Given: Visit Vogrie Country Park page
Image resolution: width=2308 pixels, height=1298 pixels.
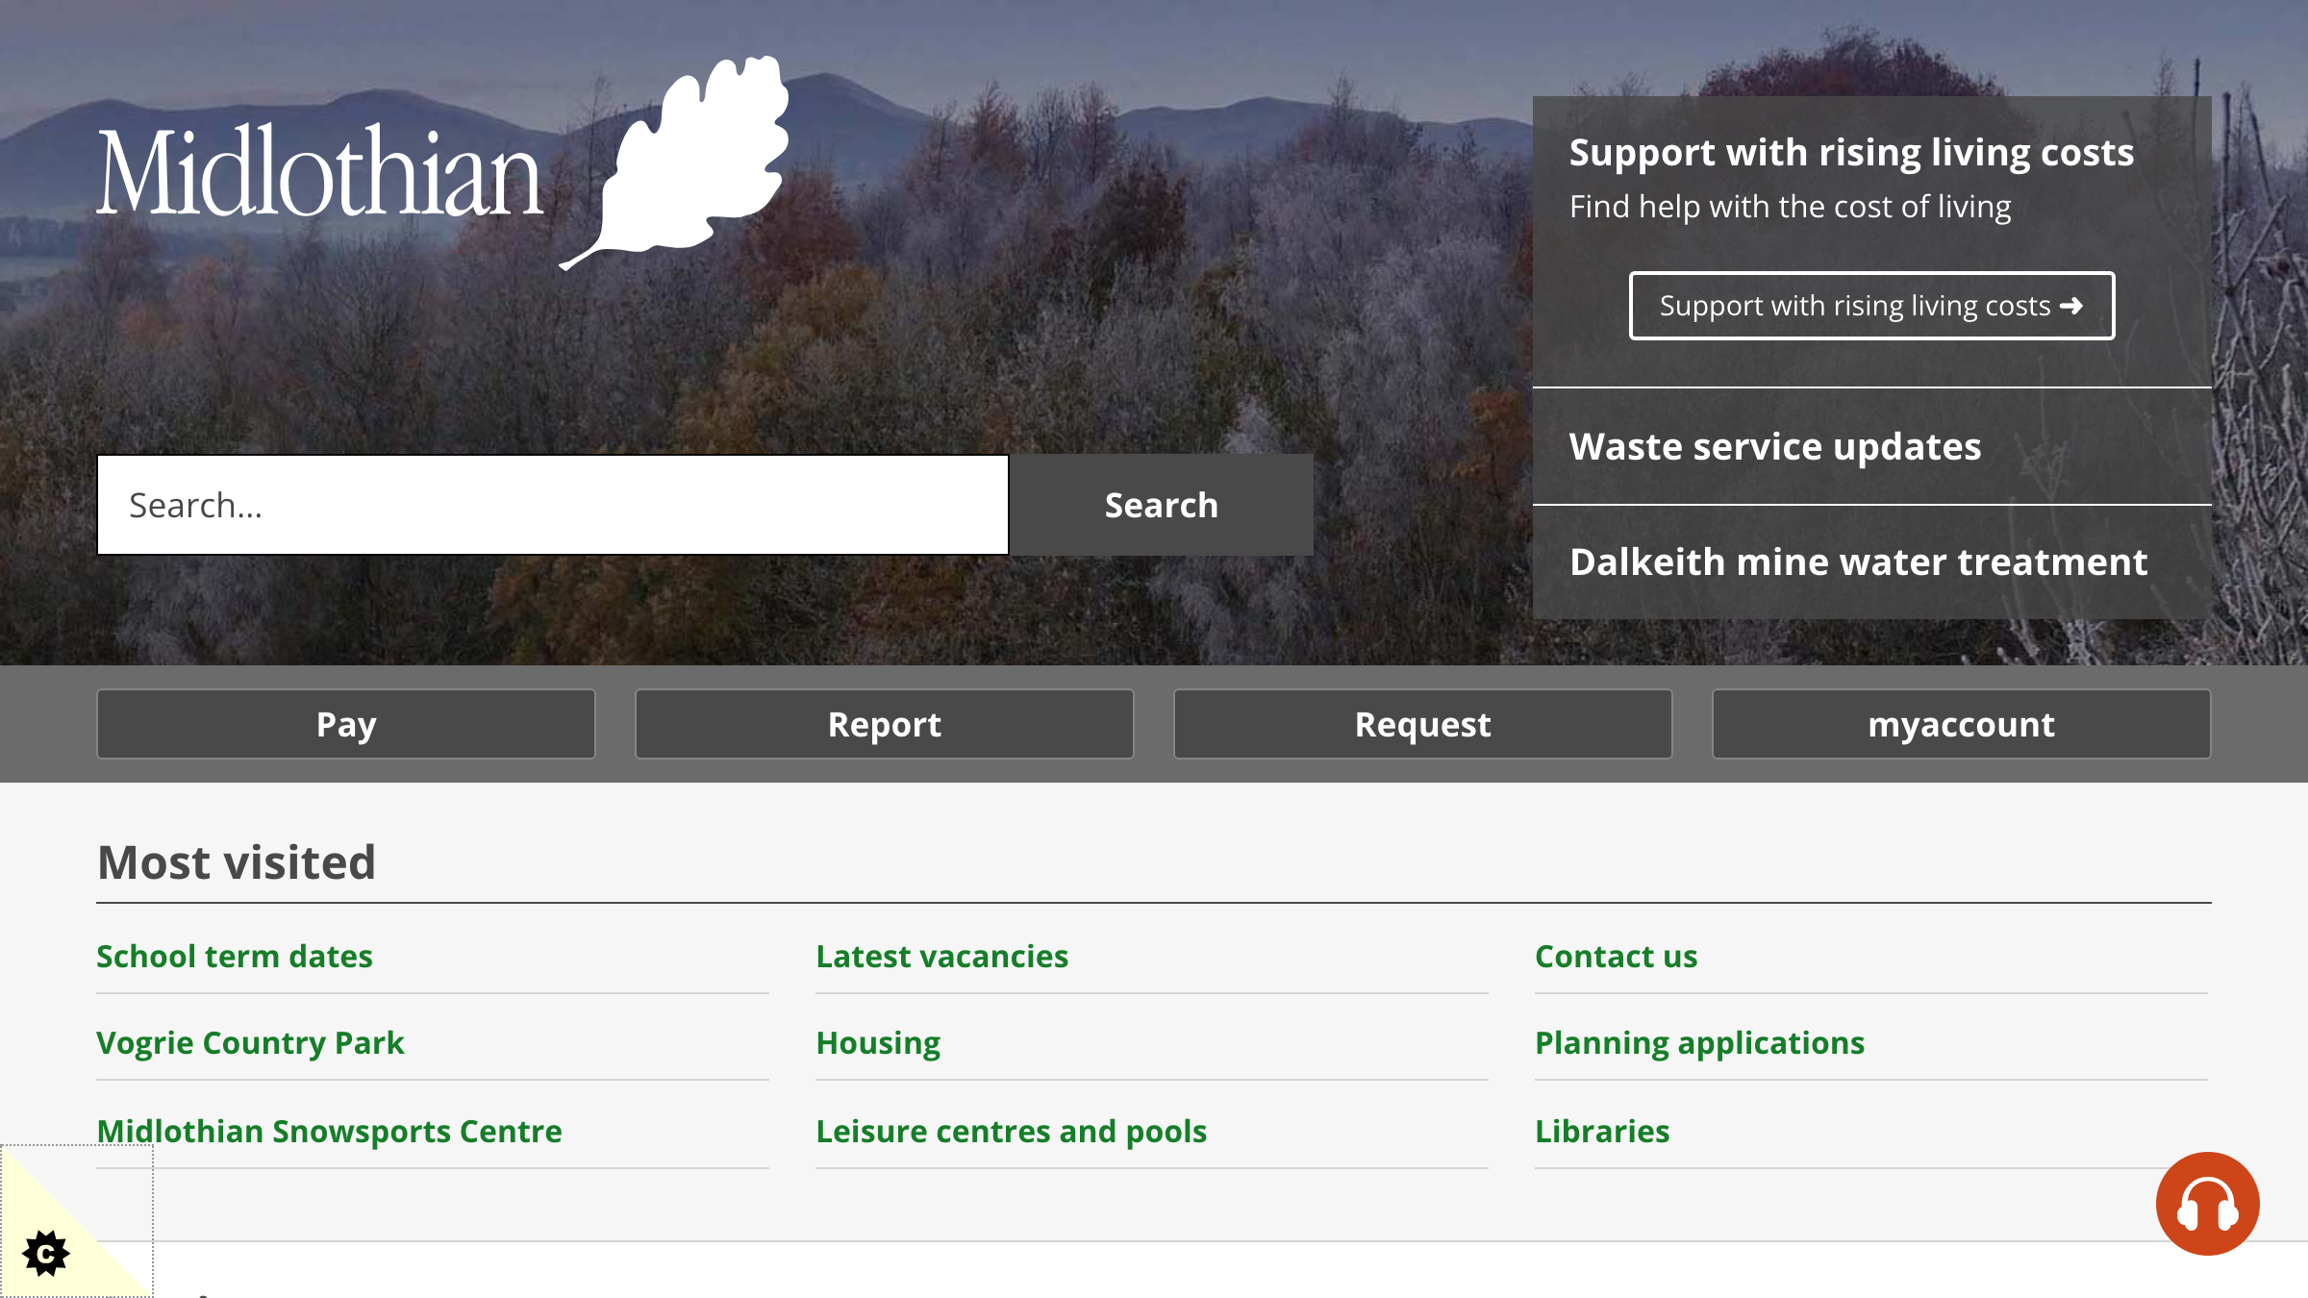Looking at the screenshot, I should 250,1043.
